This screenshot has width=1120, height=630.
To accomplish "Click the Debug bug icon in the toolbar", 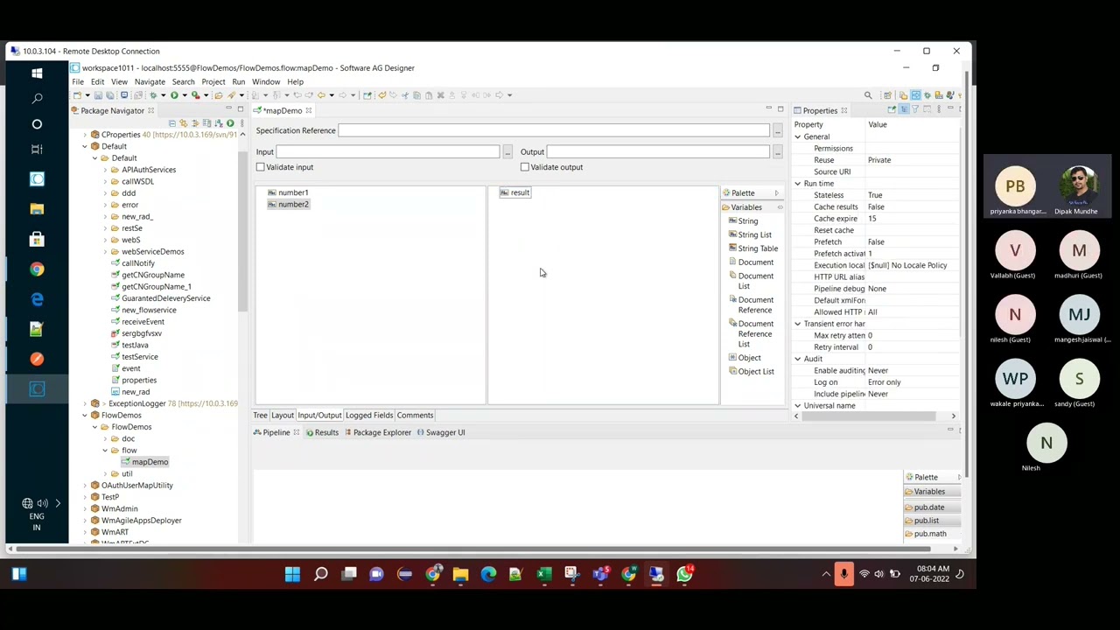I will click(x=153, y=95).
